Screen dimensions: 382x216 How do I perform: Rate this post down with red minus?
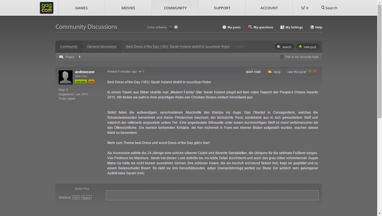point(315,72)
